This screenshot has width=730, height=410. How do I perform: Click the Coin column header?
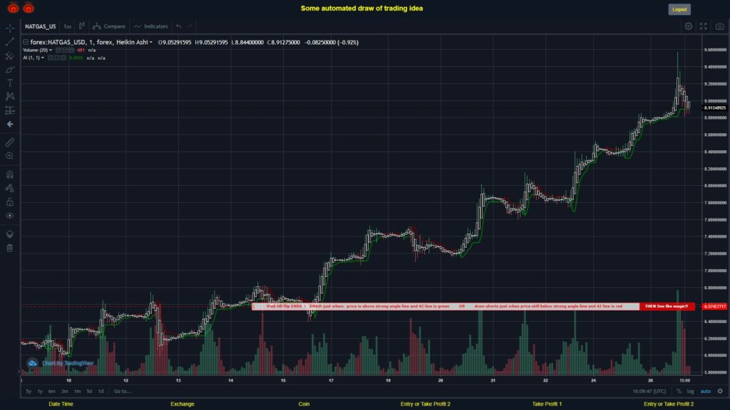(x=304, y=404)
